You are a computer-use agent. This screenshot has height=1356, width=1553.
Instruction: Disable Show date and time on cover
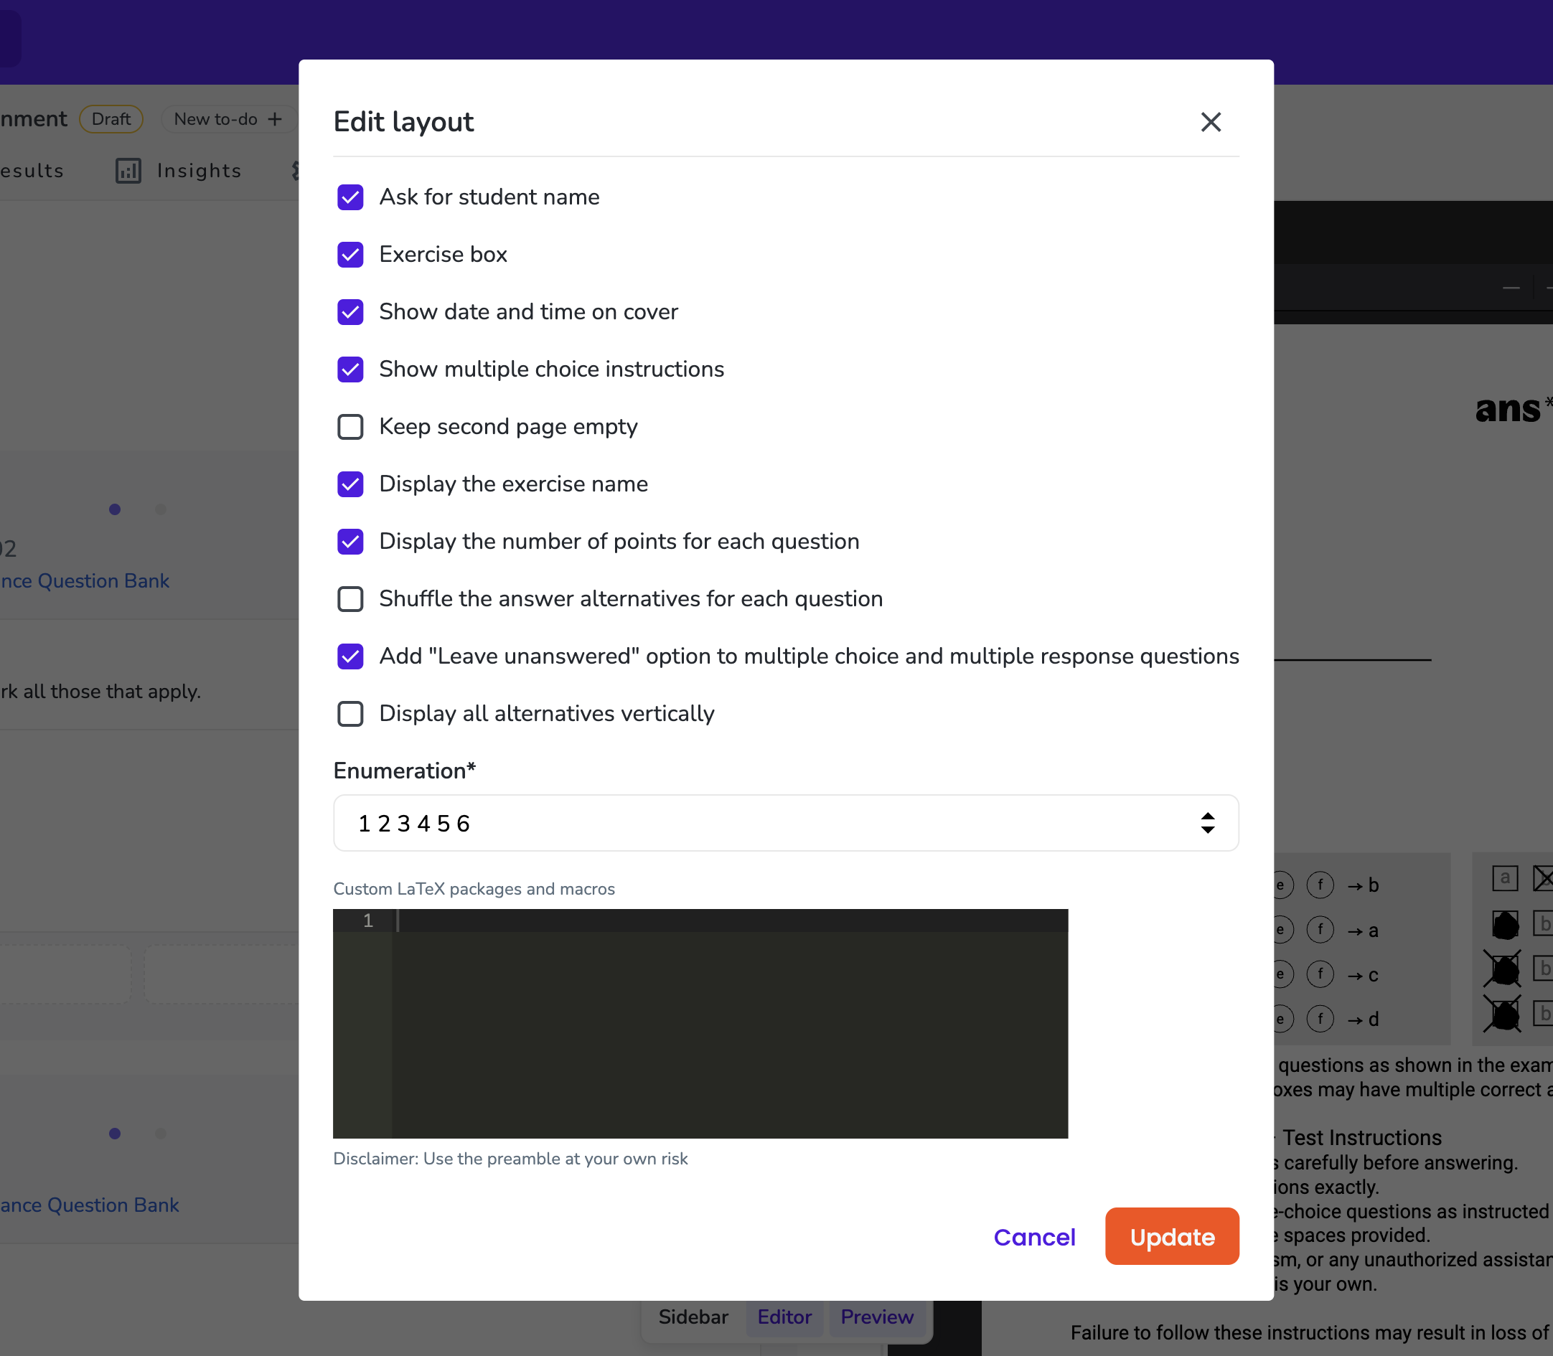click(x=350, y=312)
